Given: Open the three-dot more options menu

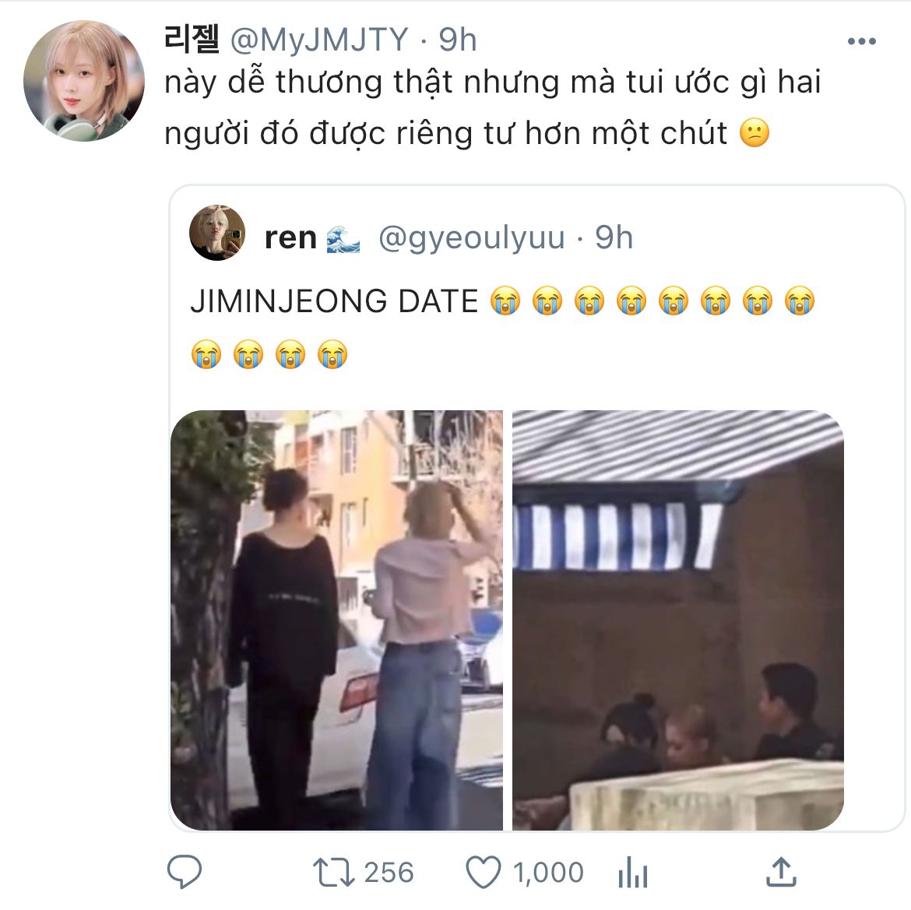Looking at the screenshot, I should (x=862, y=41).
